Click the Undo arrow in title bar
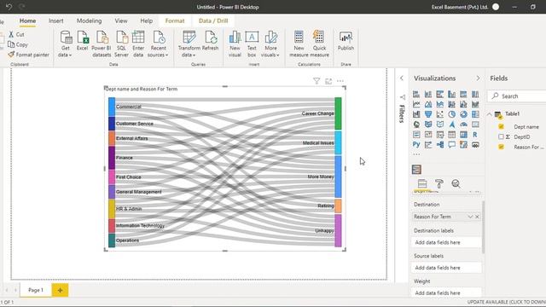546x307 pixels. point(9,7)
